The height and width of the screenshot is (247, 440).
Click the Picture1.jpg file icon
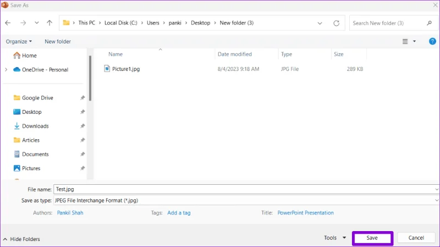pos(107,68)
